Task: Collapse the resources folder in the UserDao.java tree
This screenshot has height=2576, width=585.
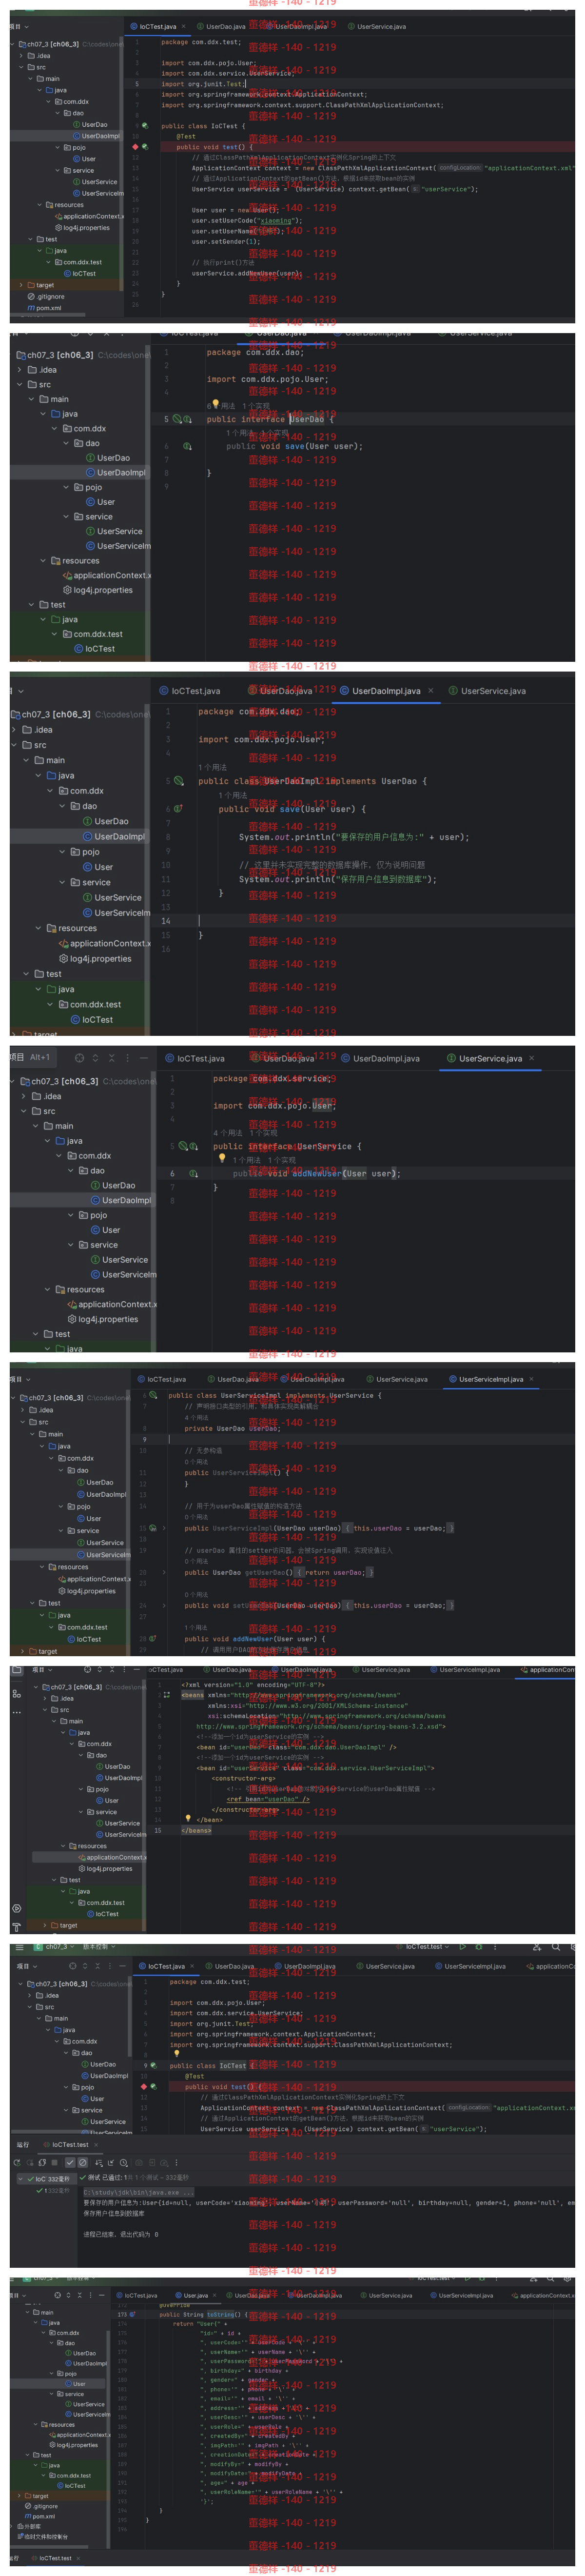Action: (x=43, y=561)
